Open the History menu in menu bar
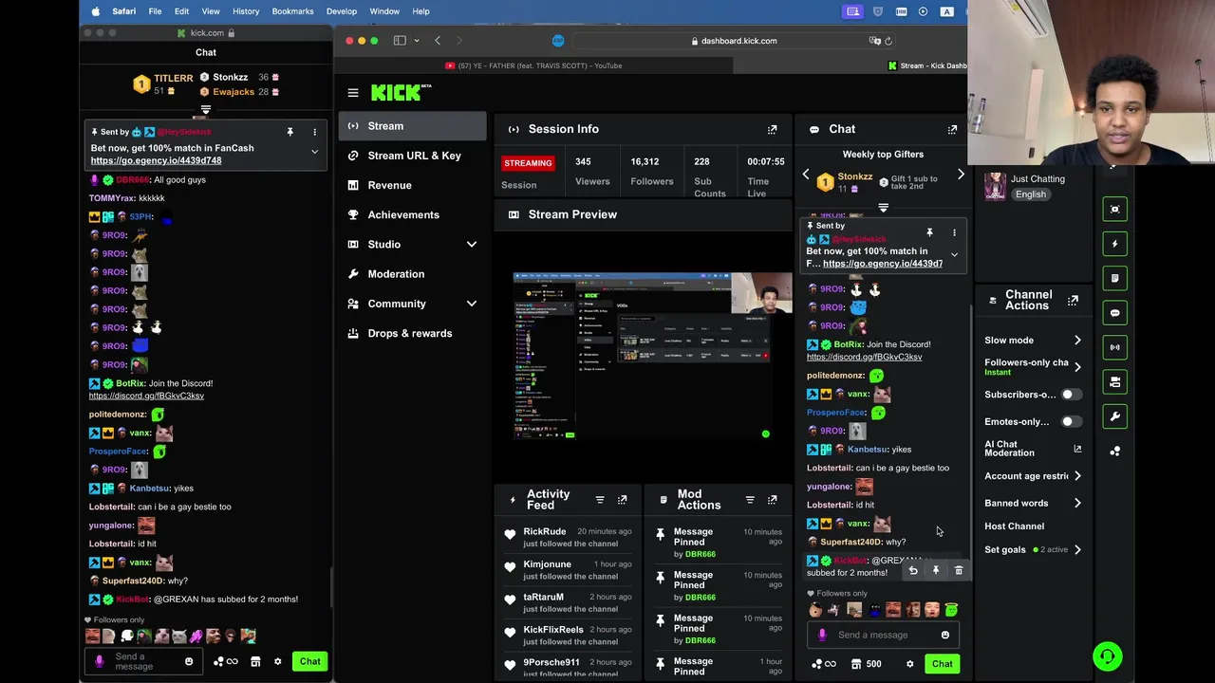This screenshot has width=1215, height=683. pos(246,11)
